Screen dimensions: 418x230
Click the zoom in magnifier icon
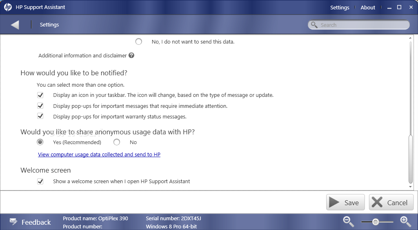(x=405, y=221)
